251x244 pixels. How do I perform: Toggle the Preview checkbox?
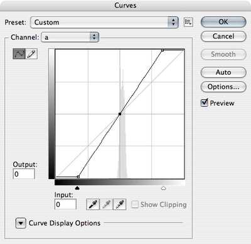(204, 103)
